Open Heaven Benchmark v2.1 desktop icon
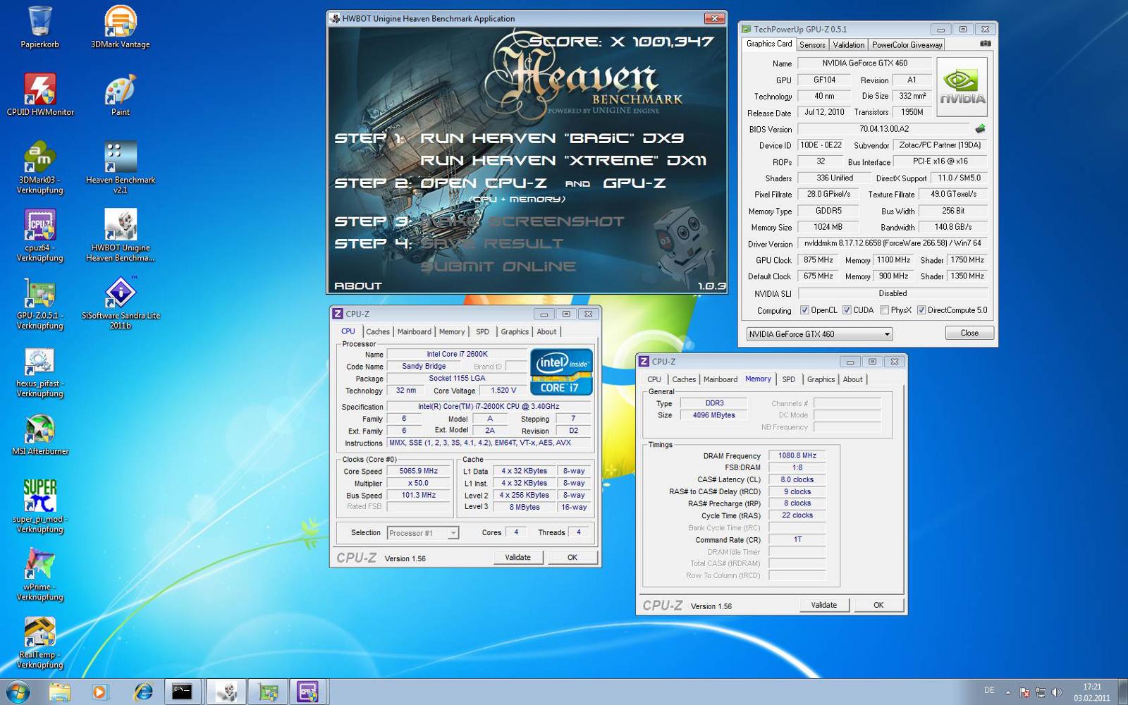This screenshot has width=1128, height=705. [120, 168]
